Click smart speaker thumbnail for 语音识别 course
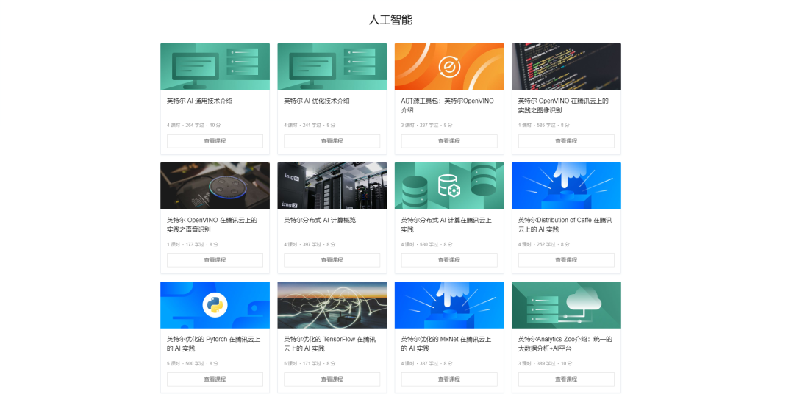Viewport: 794px width, 394px height. tap(215, 186)
